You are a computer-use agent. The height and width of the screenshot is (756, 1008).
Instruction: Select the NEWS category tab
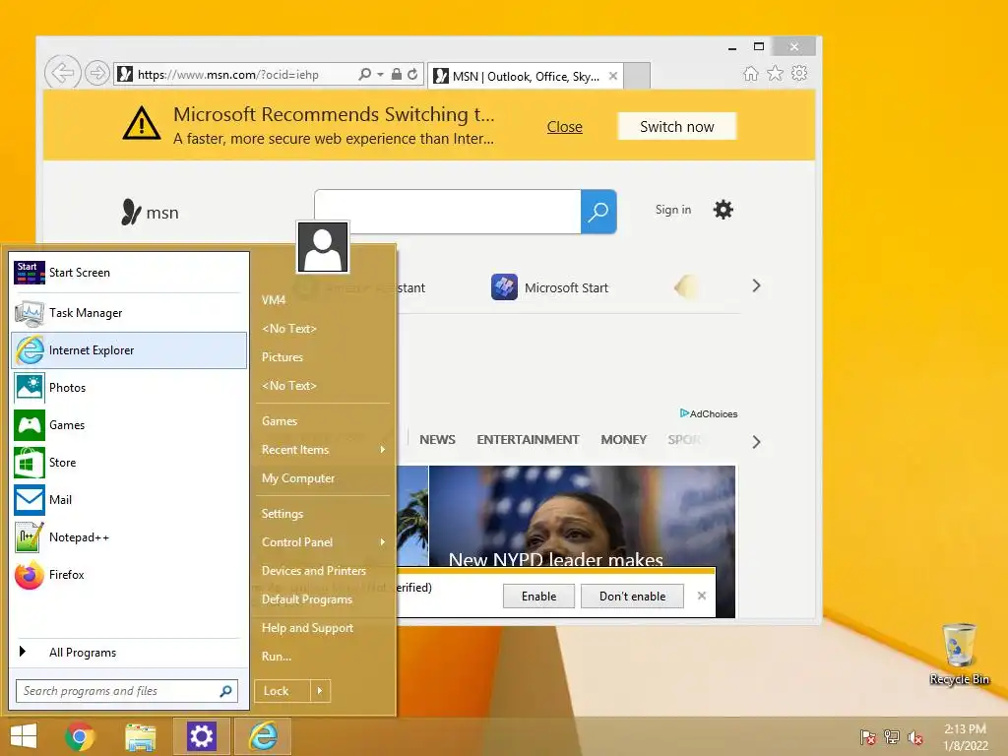[437, 440]
